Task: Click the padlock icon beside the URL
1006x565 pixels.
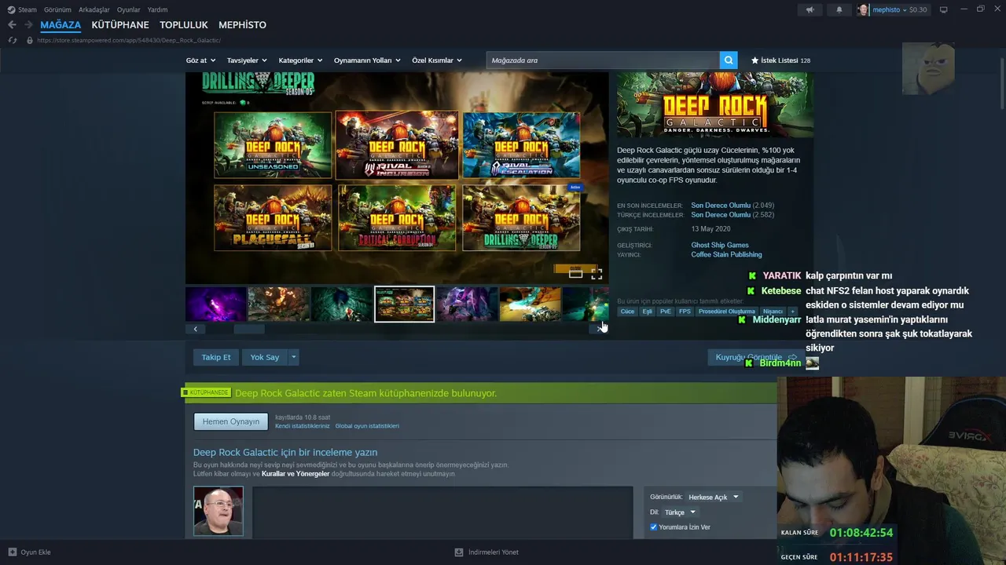Action: pyautogui.click(x=29, y=40)
